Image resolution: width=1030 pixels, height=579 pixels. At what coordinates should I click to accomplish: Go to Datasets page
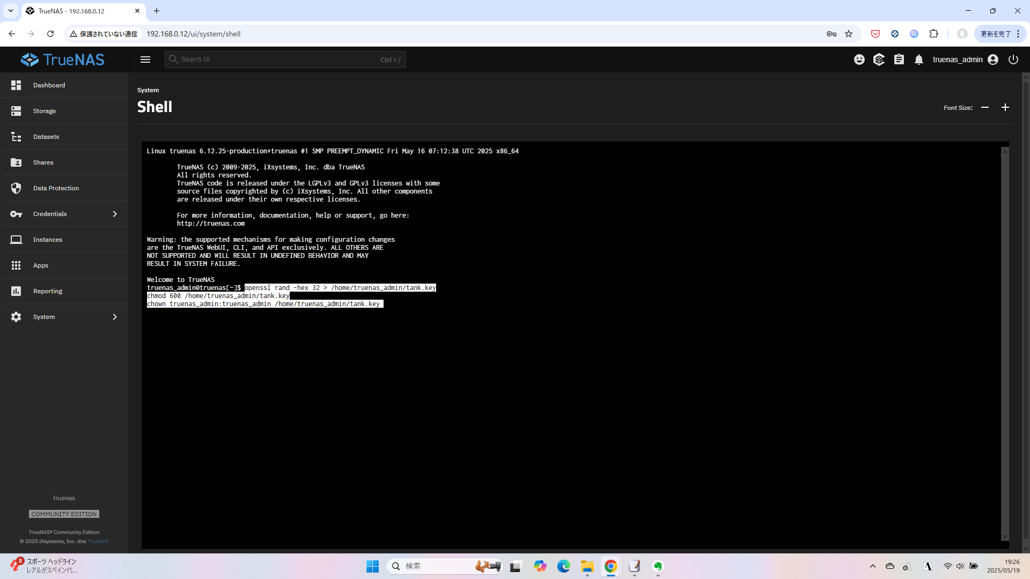pos(64,137)
